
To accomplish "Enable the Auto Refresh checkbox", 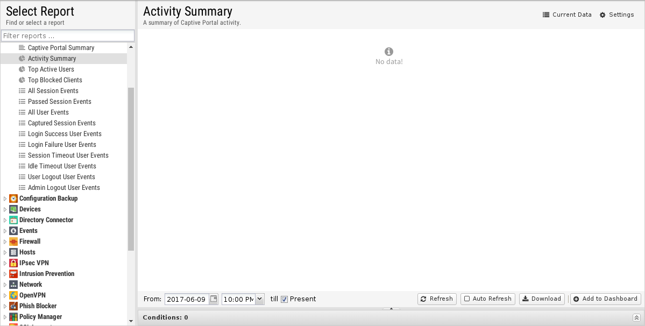I will tap(467, 299).
